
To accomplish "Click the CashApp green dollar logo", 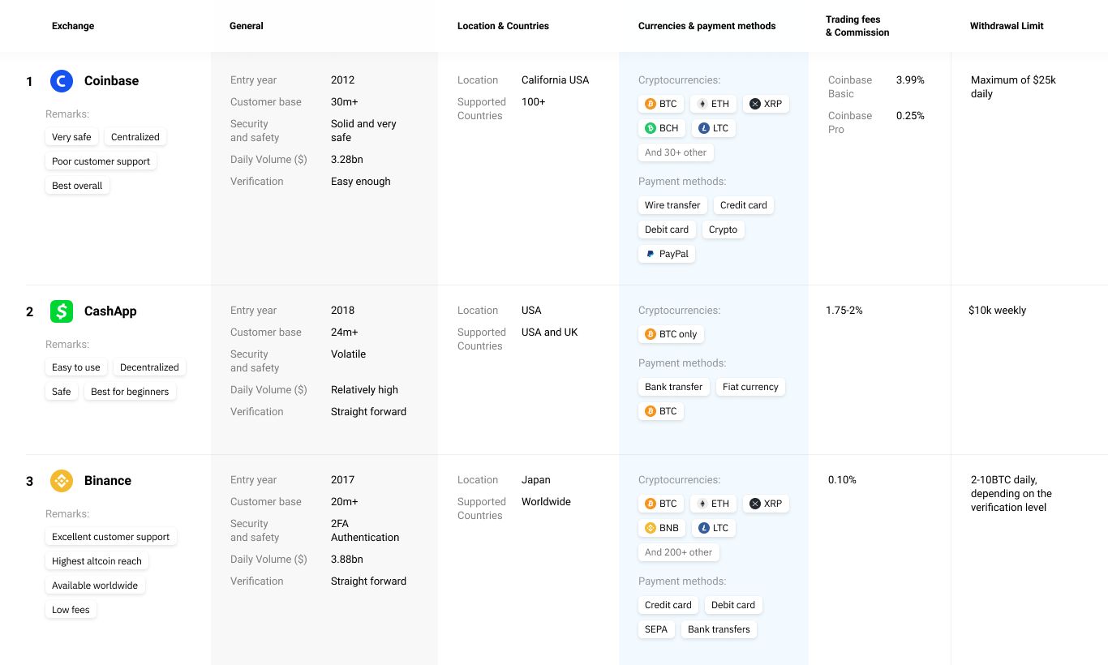I will pos(62,311).
